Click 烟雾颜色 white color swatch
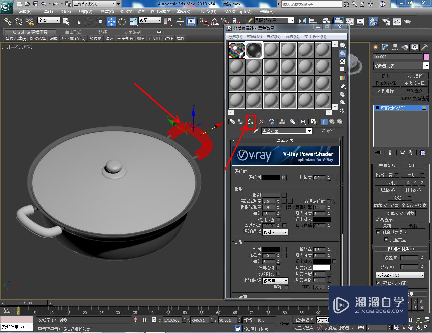The width and height of the screenshot is (432, 333). coord(322,268)
